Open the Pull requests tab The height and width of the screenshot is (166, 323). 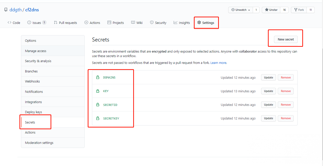click(65, 23)
